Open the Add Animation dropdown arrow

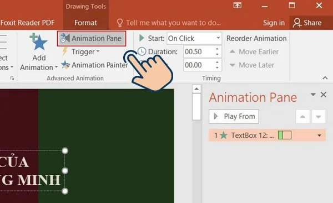[x=56, y=67]
